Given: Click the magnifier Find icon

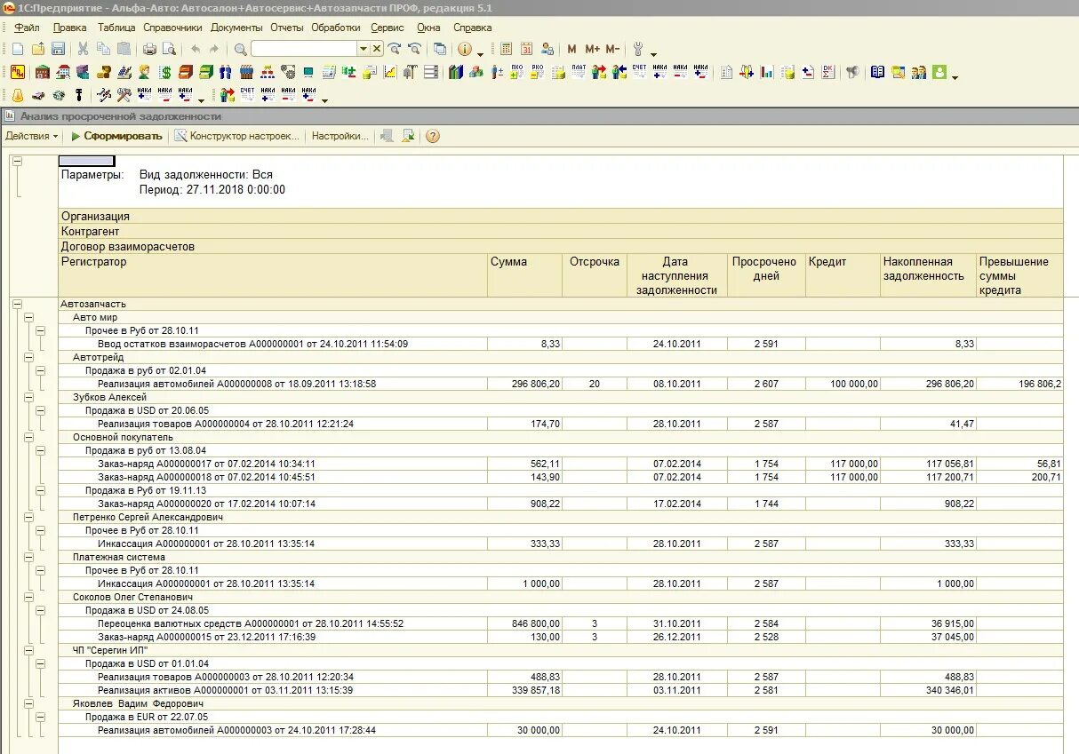Looking at the screenshot, I should [240, 49].
